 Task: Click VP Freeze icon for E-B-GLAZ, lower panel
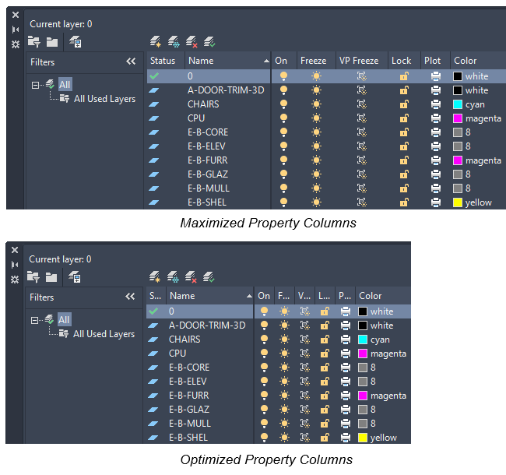[305, 409]
